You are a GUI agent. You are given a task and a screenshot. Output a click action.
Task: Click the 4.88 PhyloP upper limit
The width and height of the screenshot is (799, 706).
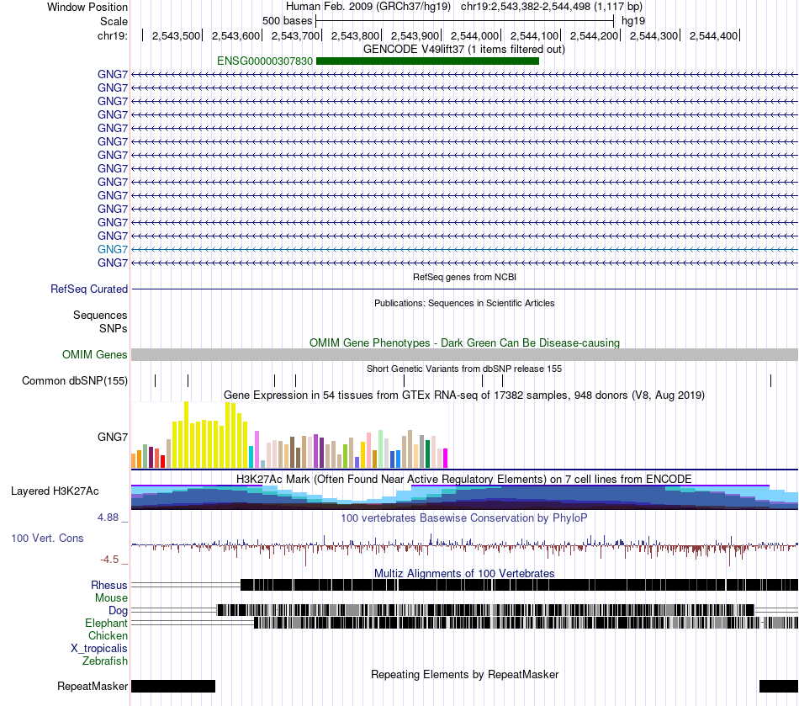pyautogui.click(x=108, y=518)
